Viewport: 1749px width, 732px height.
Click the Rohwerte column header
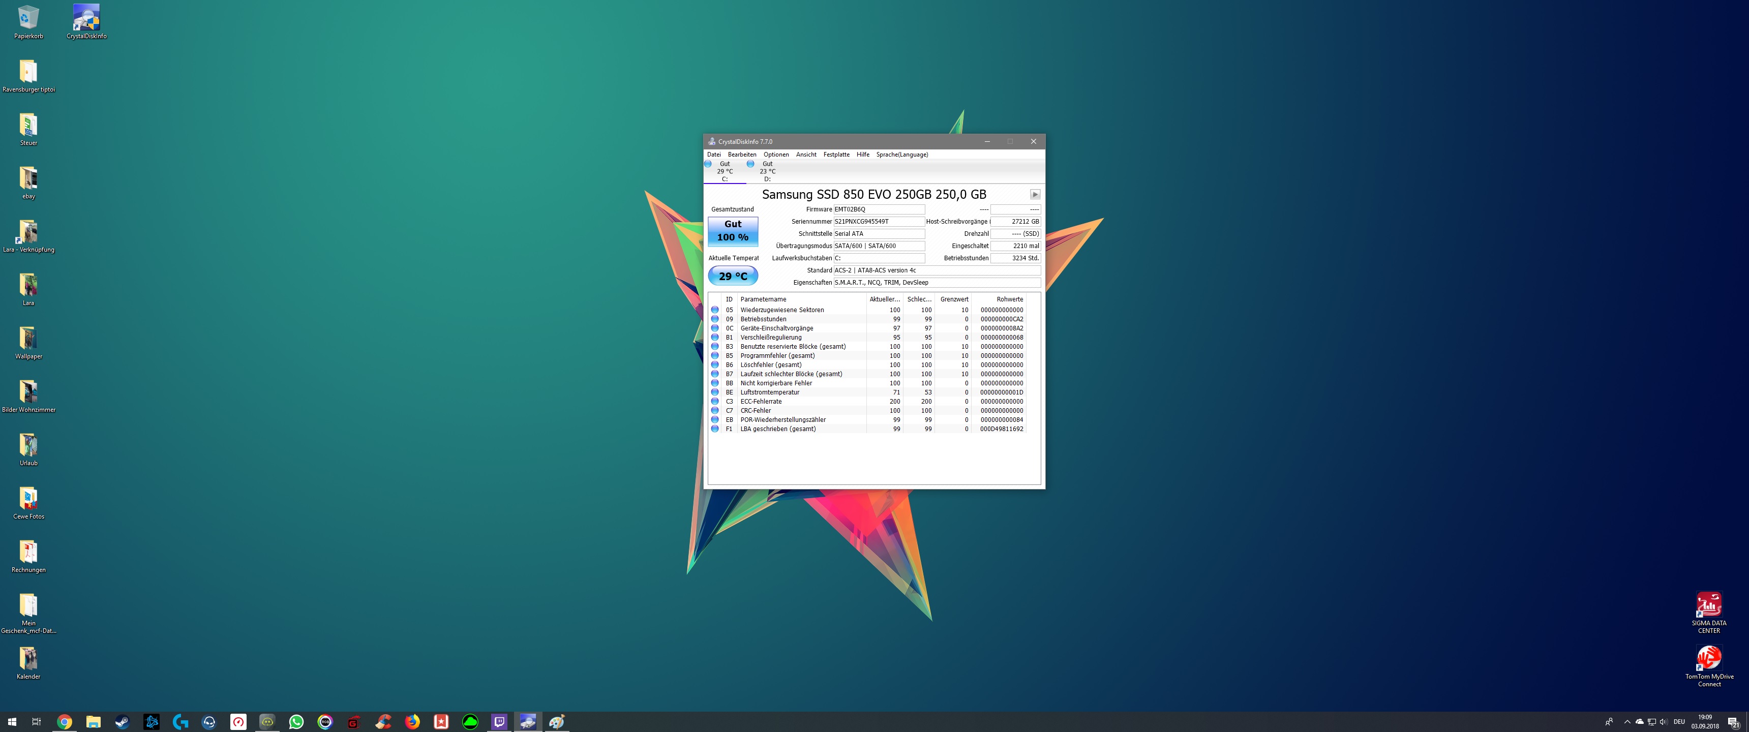(x=1009, y=299)
